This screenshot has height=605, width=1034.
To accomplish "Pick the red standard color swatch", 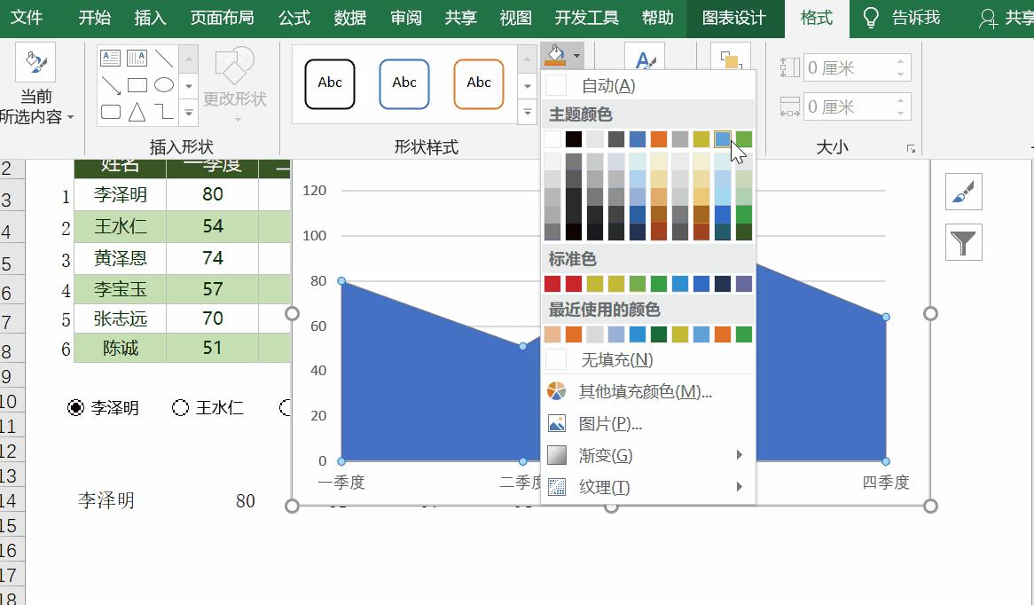I will pos(552,284).
